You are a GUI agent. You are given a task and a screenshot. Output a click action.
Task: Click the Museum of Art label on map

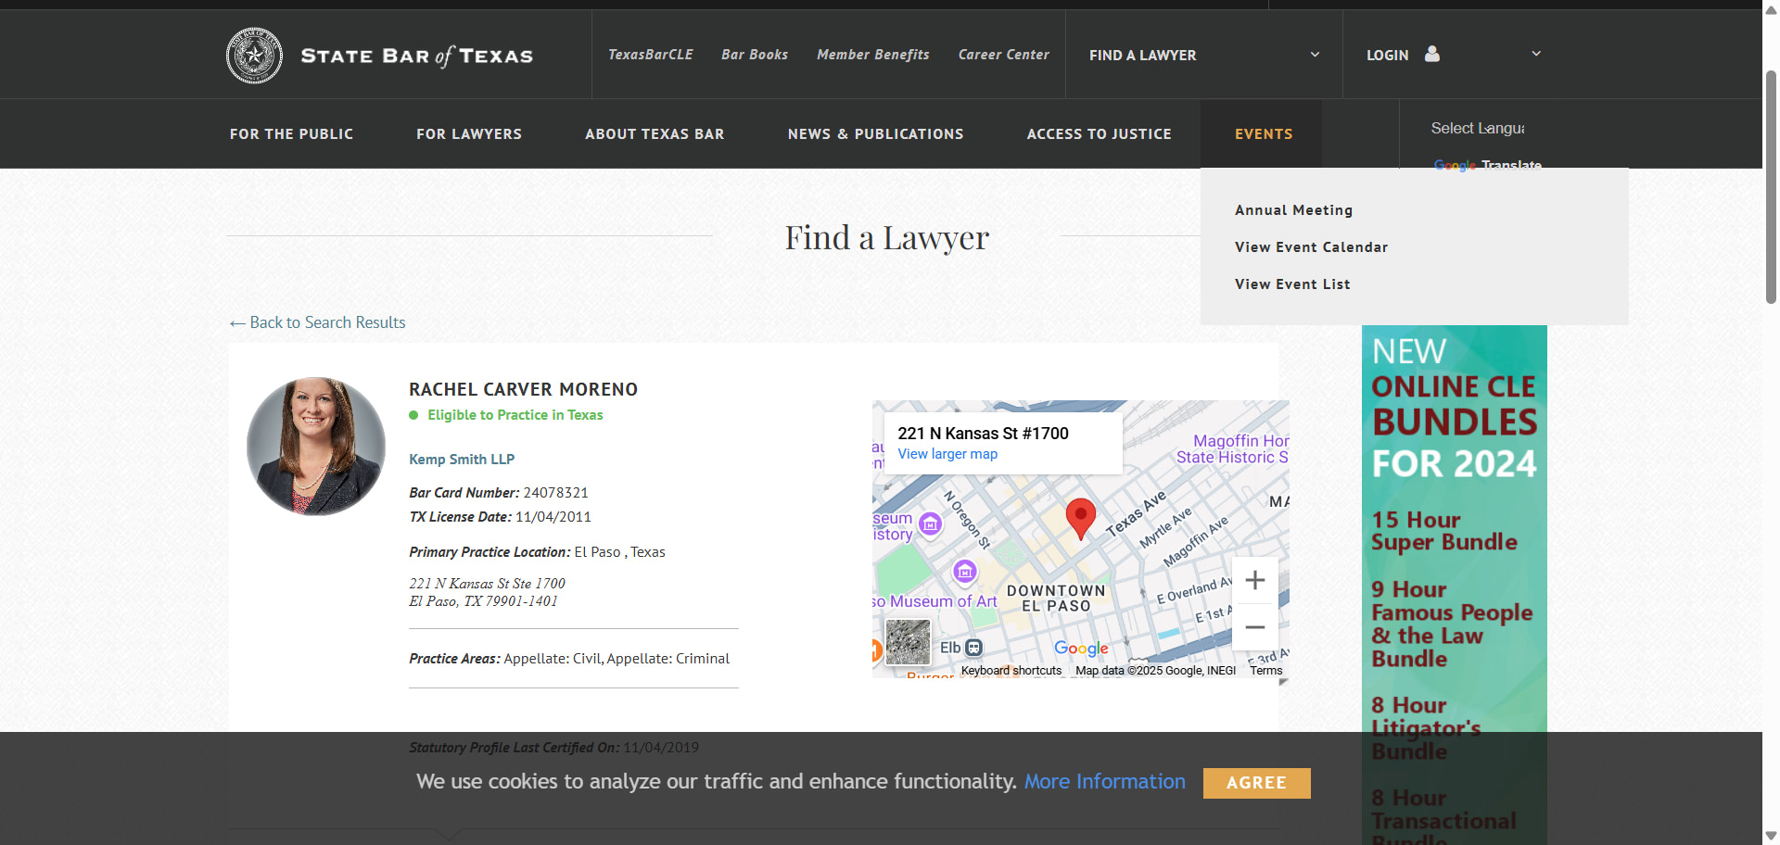click(935, 601)
